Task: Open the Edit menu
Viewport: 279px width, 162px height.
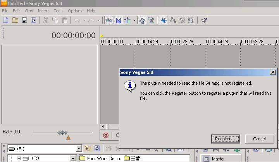Action: coord(16,11)
